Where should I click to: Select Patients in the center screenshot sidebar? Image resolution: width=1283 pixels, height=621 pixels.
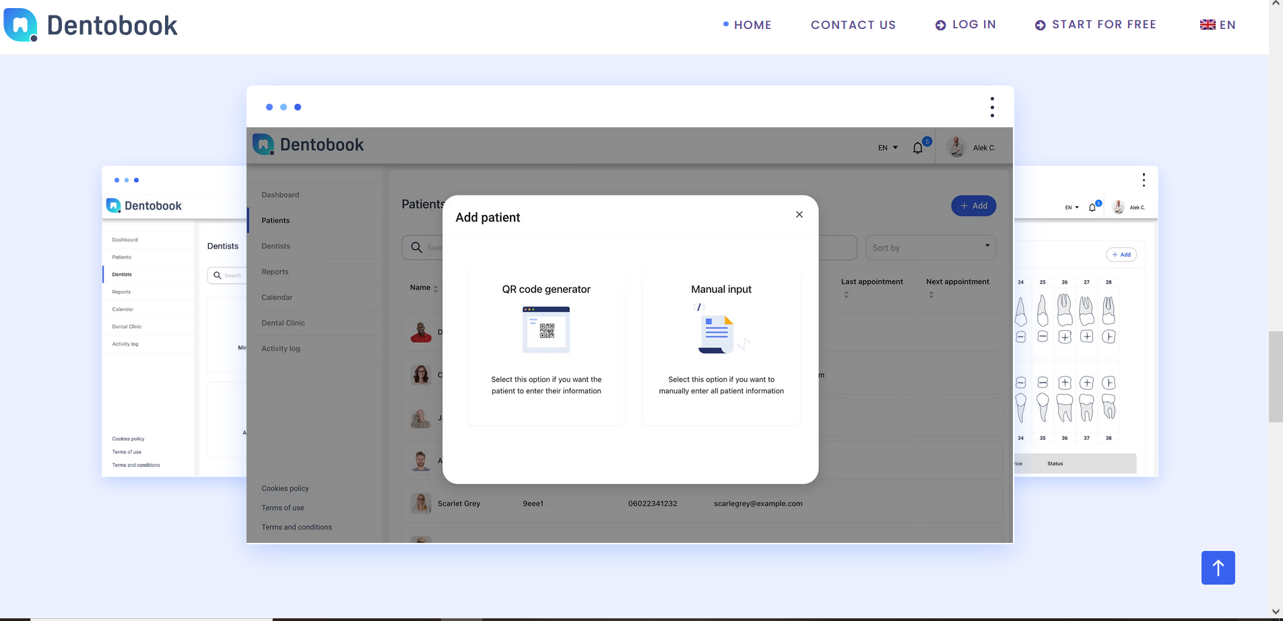click(275, 220)
